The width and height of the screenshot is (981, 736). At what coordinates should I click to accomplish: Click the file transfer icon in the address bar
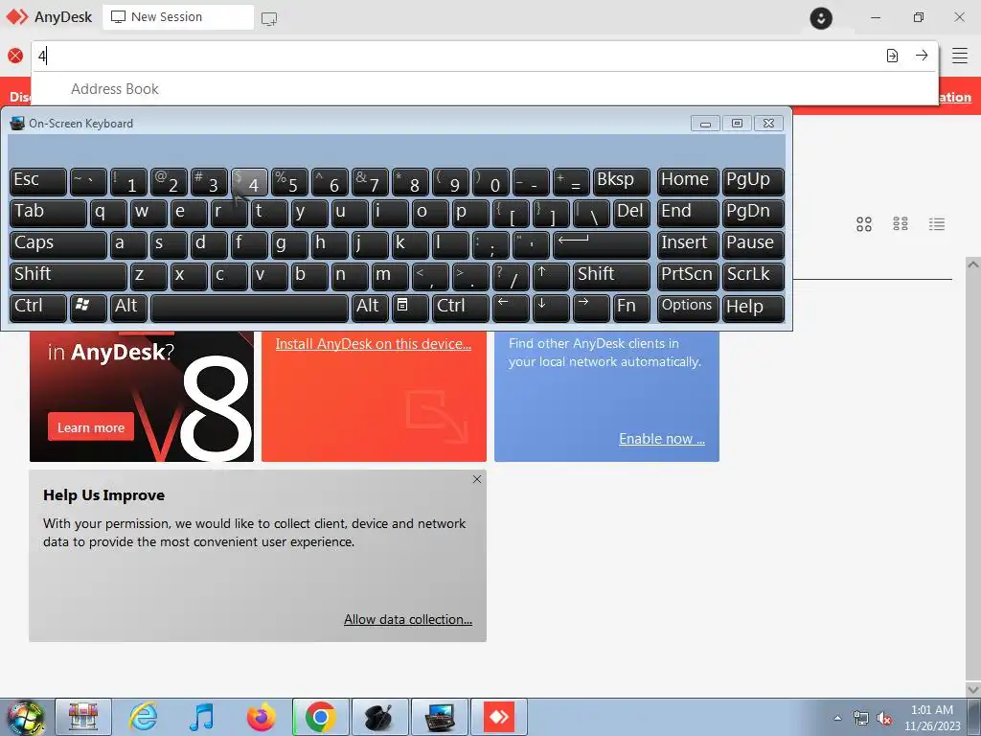(892, 56)
